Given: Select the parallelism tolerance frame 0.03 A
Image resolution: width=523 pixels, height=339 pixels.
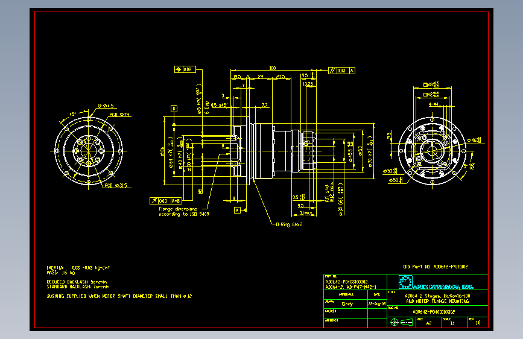Looking at the screenshot, I should click(341, 71).
